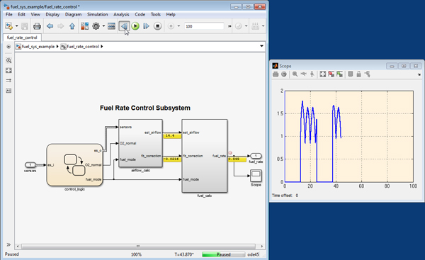Select the fuel_rate_control tab
The image size is (425, 260).
[22, 38]
